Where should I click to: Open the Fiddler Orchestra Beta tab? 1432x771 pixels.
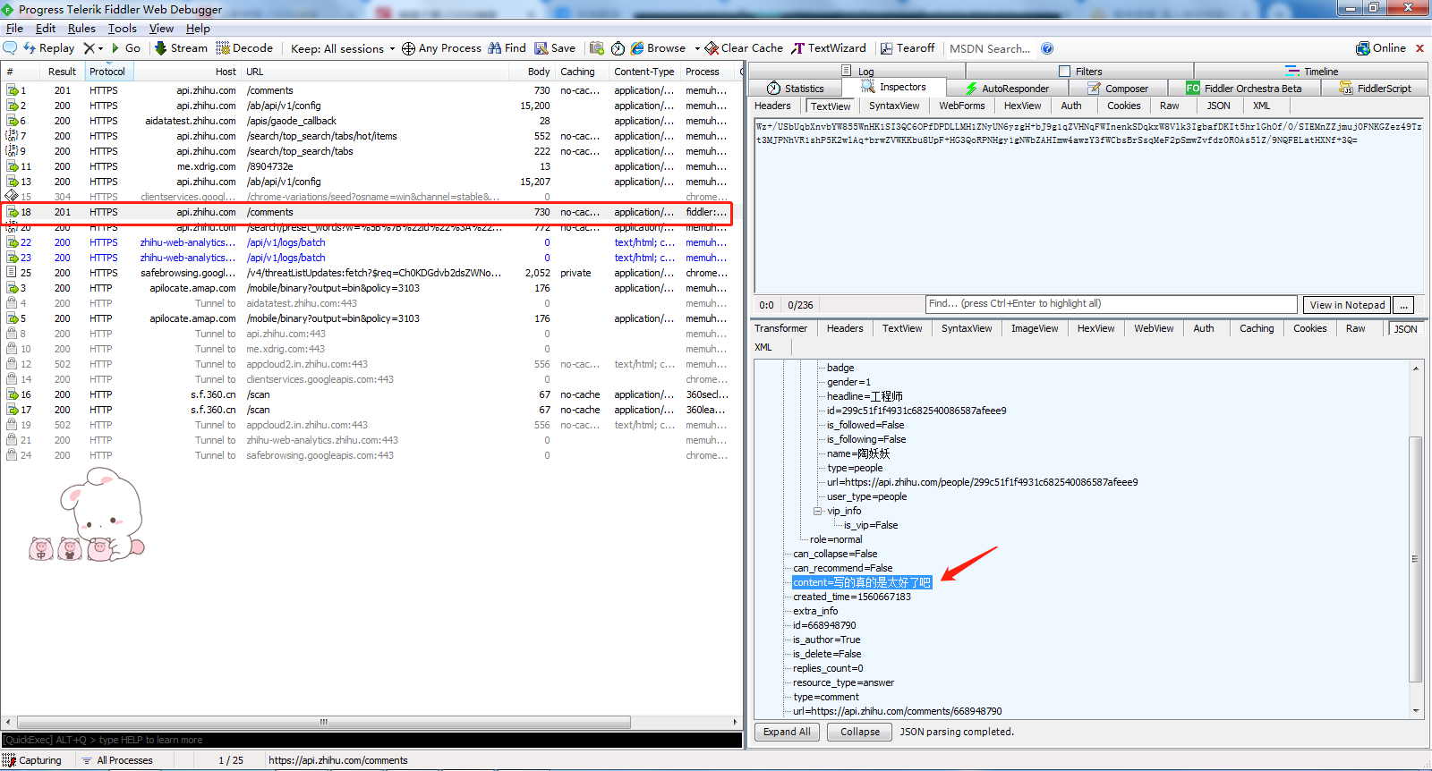pos(1244,88)
